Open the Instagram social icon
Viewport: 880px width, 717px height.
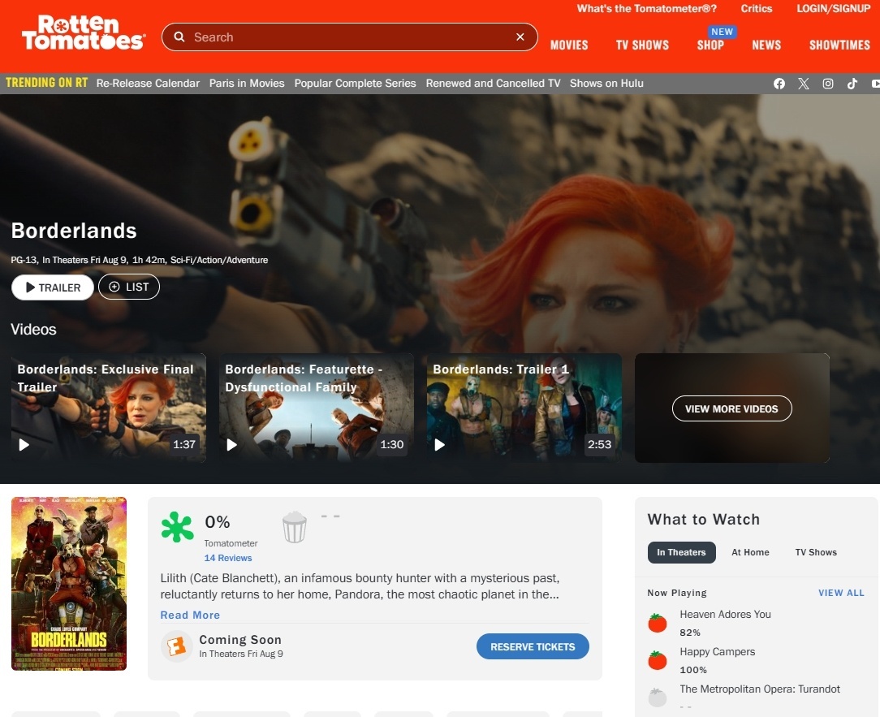pyautogui.click(x=828, y=84)
